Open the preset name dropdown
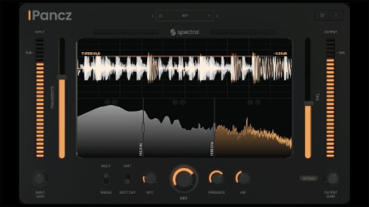 click(184, 16)
